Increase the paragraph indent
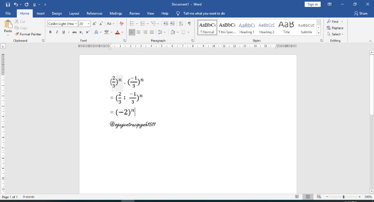This screenshot has width=374, height=202. [172, 24]
